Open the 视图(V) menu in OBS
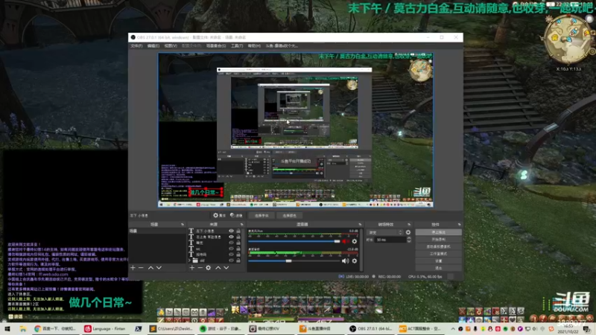 (171, 46)
